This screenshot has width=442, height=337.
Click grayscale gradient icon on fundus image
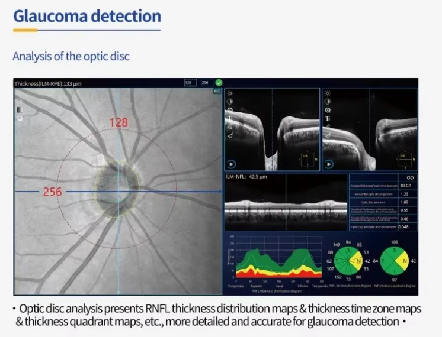(x=20, y=110)
